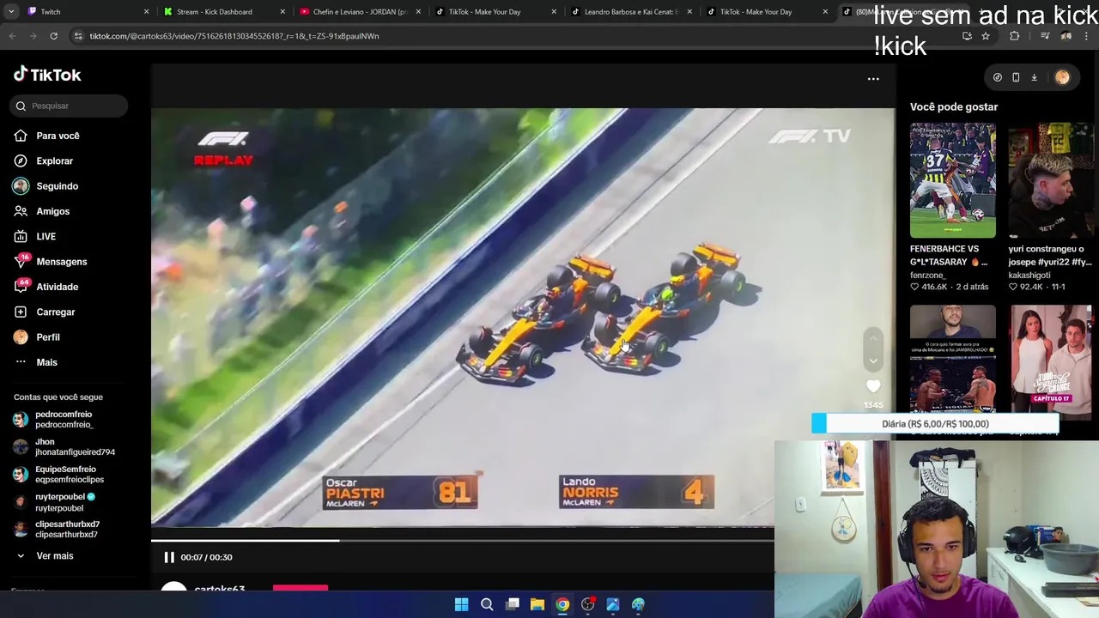
Task: Go to previous video with up chevron
Action: (x=873, y=339)
